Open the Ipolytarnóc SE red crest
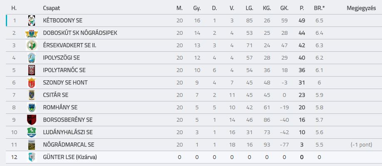Screen dimensions: 382x166 (x=32, y=70)
